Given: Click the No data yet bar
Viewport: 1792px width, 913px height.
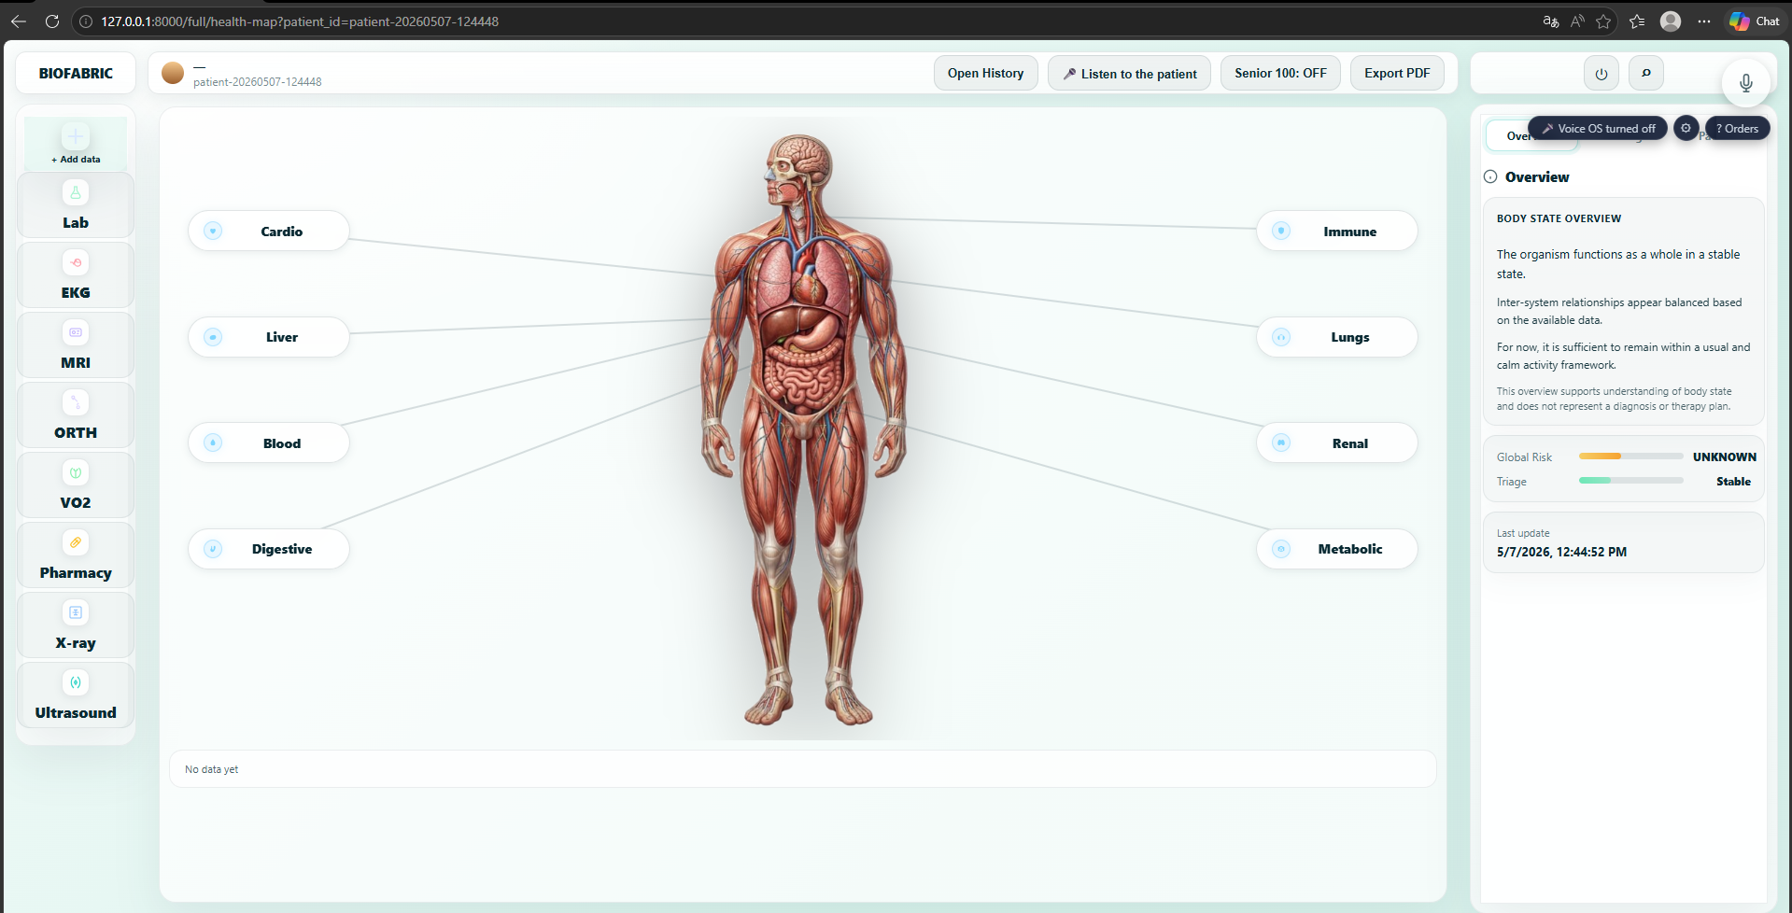Looking at the screenshot, I should 802,769.
